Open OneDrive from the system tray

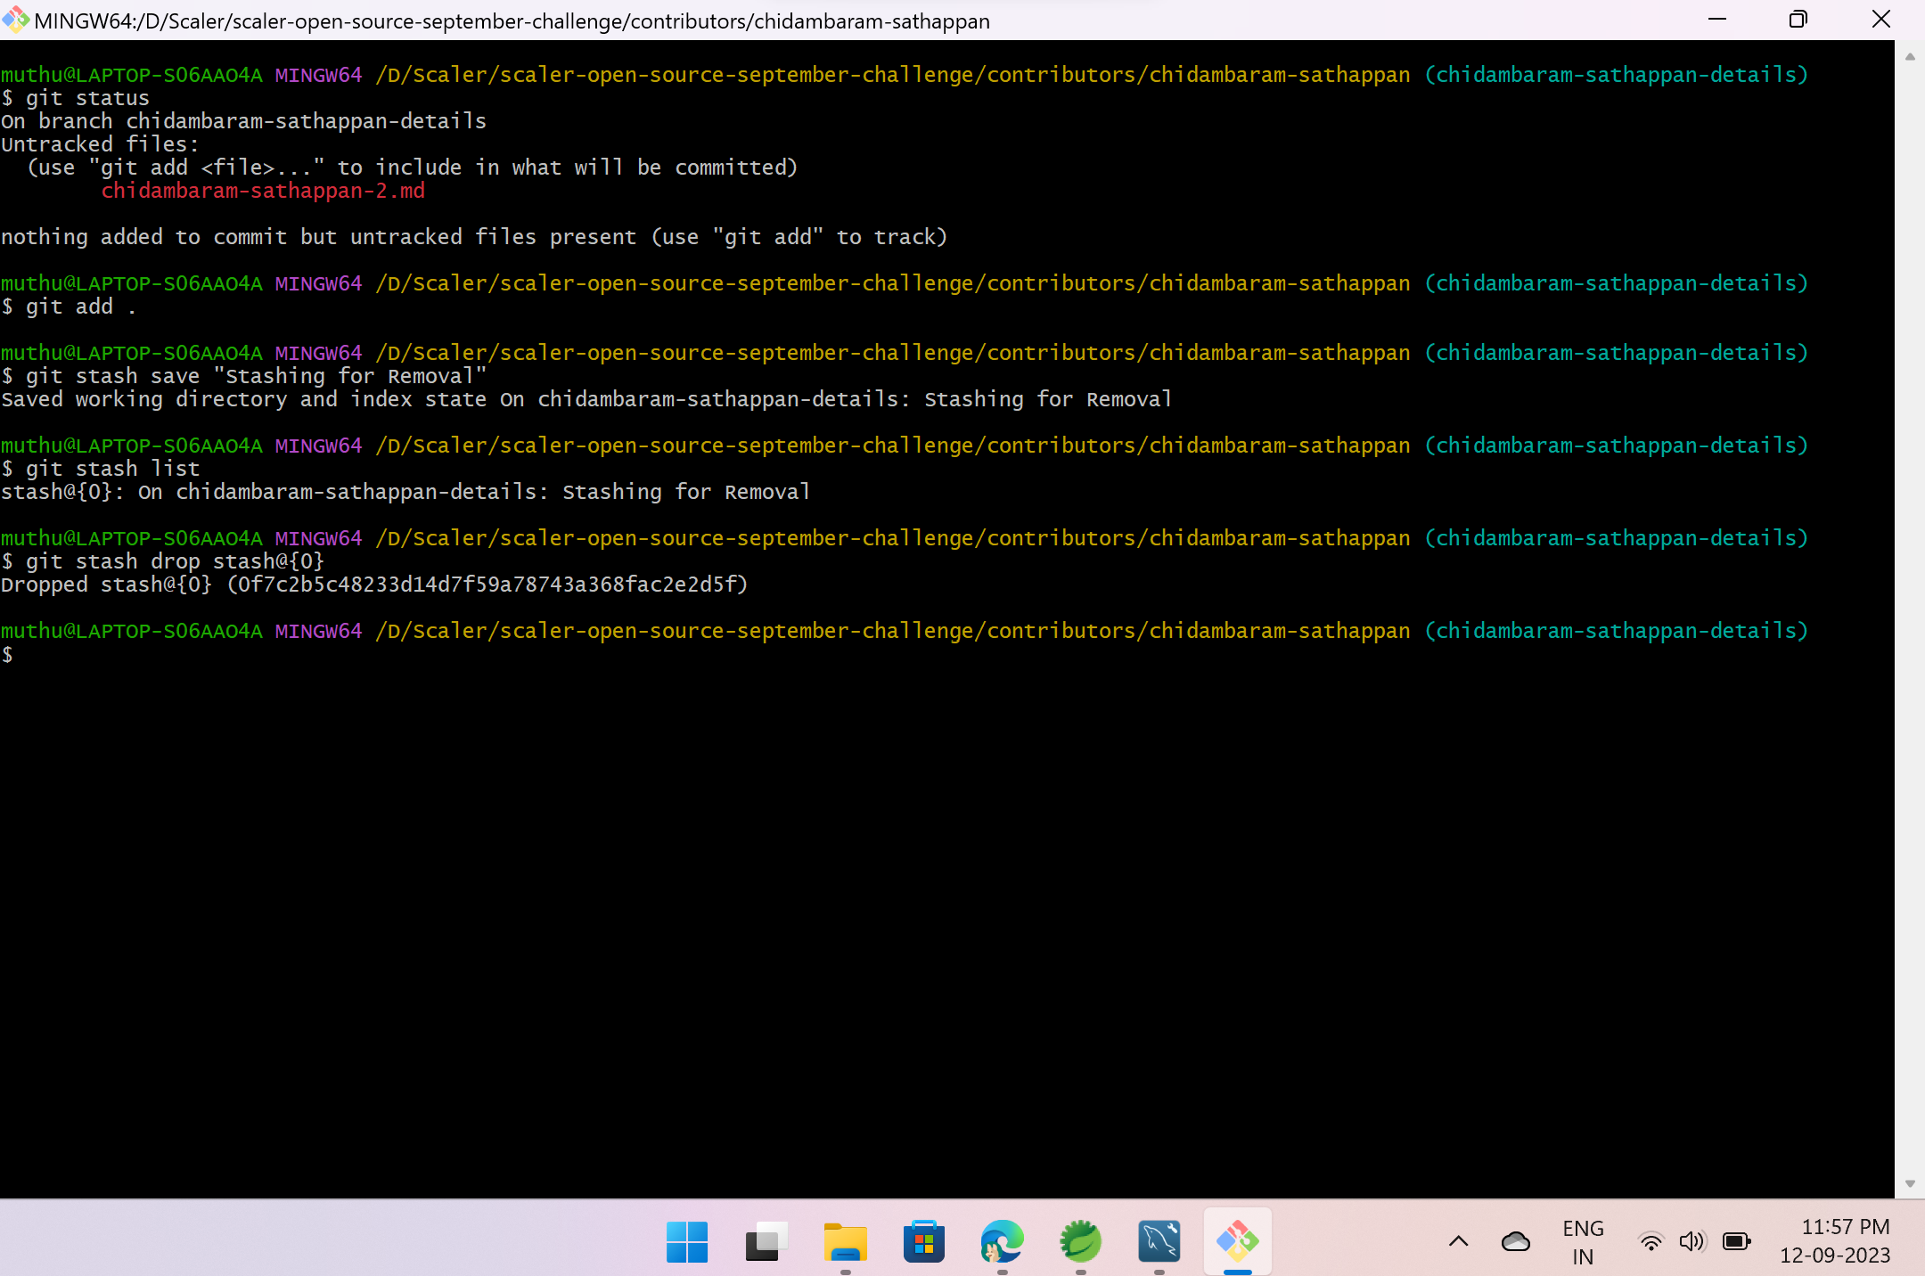tap(1515, 1241)
